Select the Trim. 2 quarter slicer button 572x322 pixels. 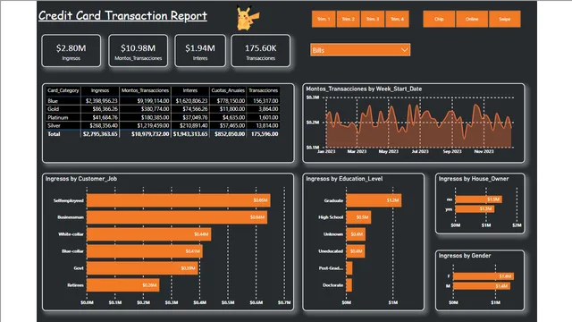coord(348,19)
